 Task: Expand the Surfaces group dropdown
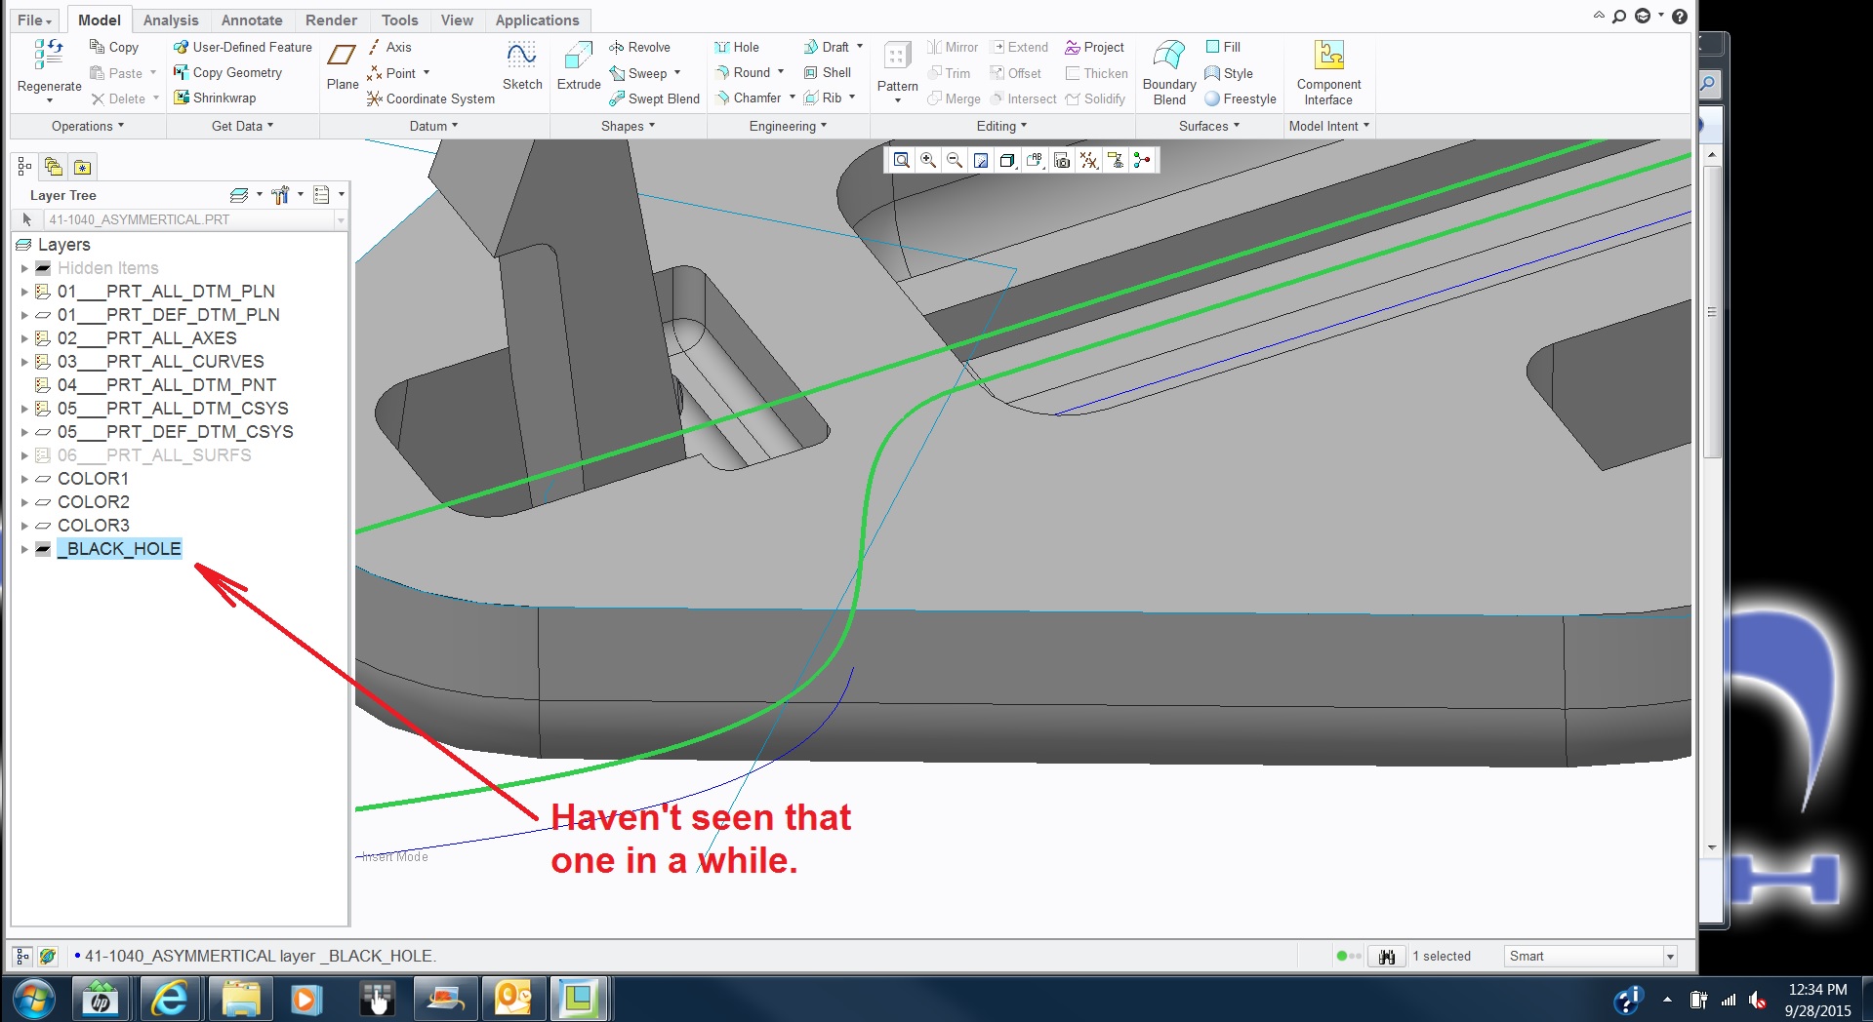[1209, 126]
